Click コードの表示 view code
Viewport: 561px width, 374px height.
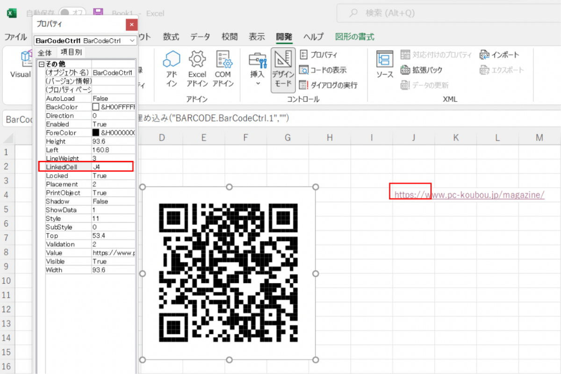point(323,70)
